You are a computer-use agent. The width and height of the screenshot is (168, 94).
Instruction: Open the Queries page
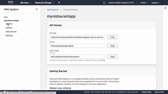(9, 28)
